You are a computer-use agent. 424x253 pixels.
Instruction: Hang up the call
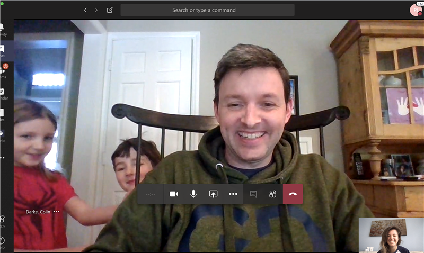[293, 194]
